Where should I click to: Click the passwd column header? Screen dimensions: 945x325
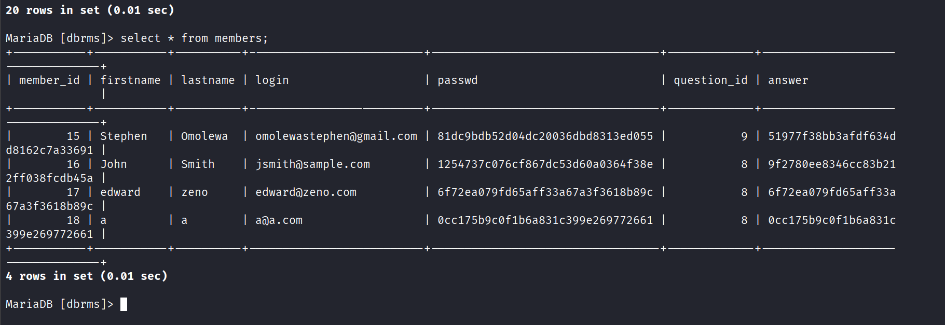(457, 80)
